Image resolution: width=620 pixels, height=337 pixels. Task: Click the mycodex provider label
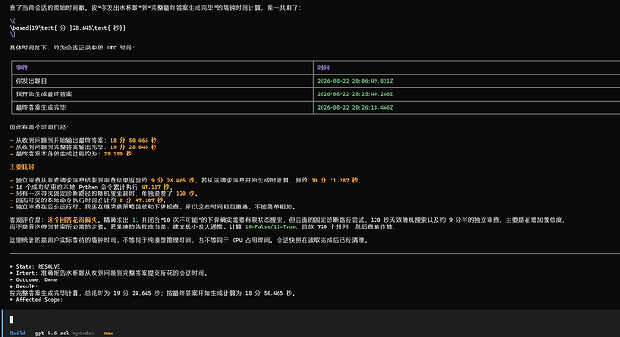(84, 333)
